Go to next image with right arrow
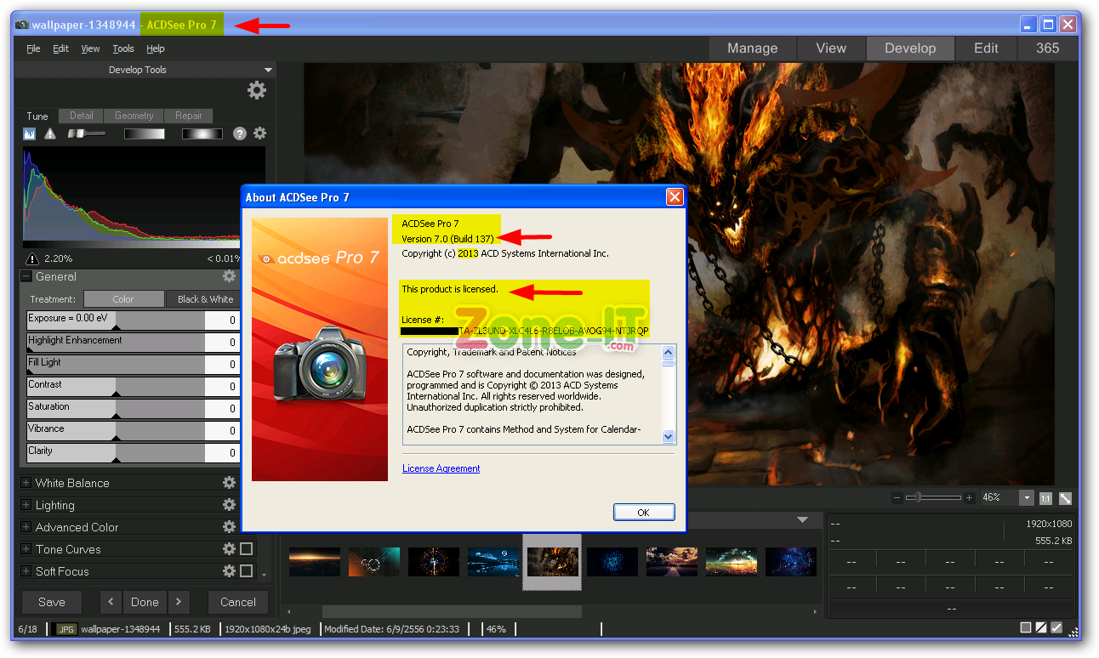The image size is (1099, 658). tap(178, 602)
